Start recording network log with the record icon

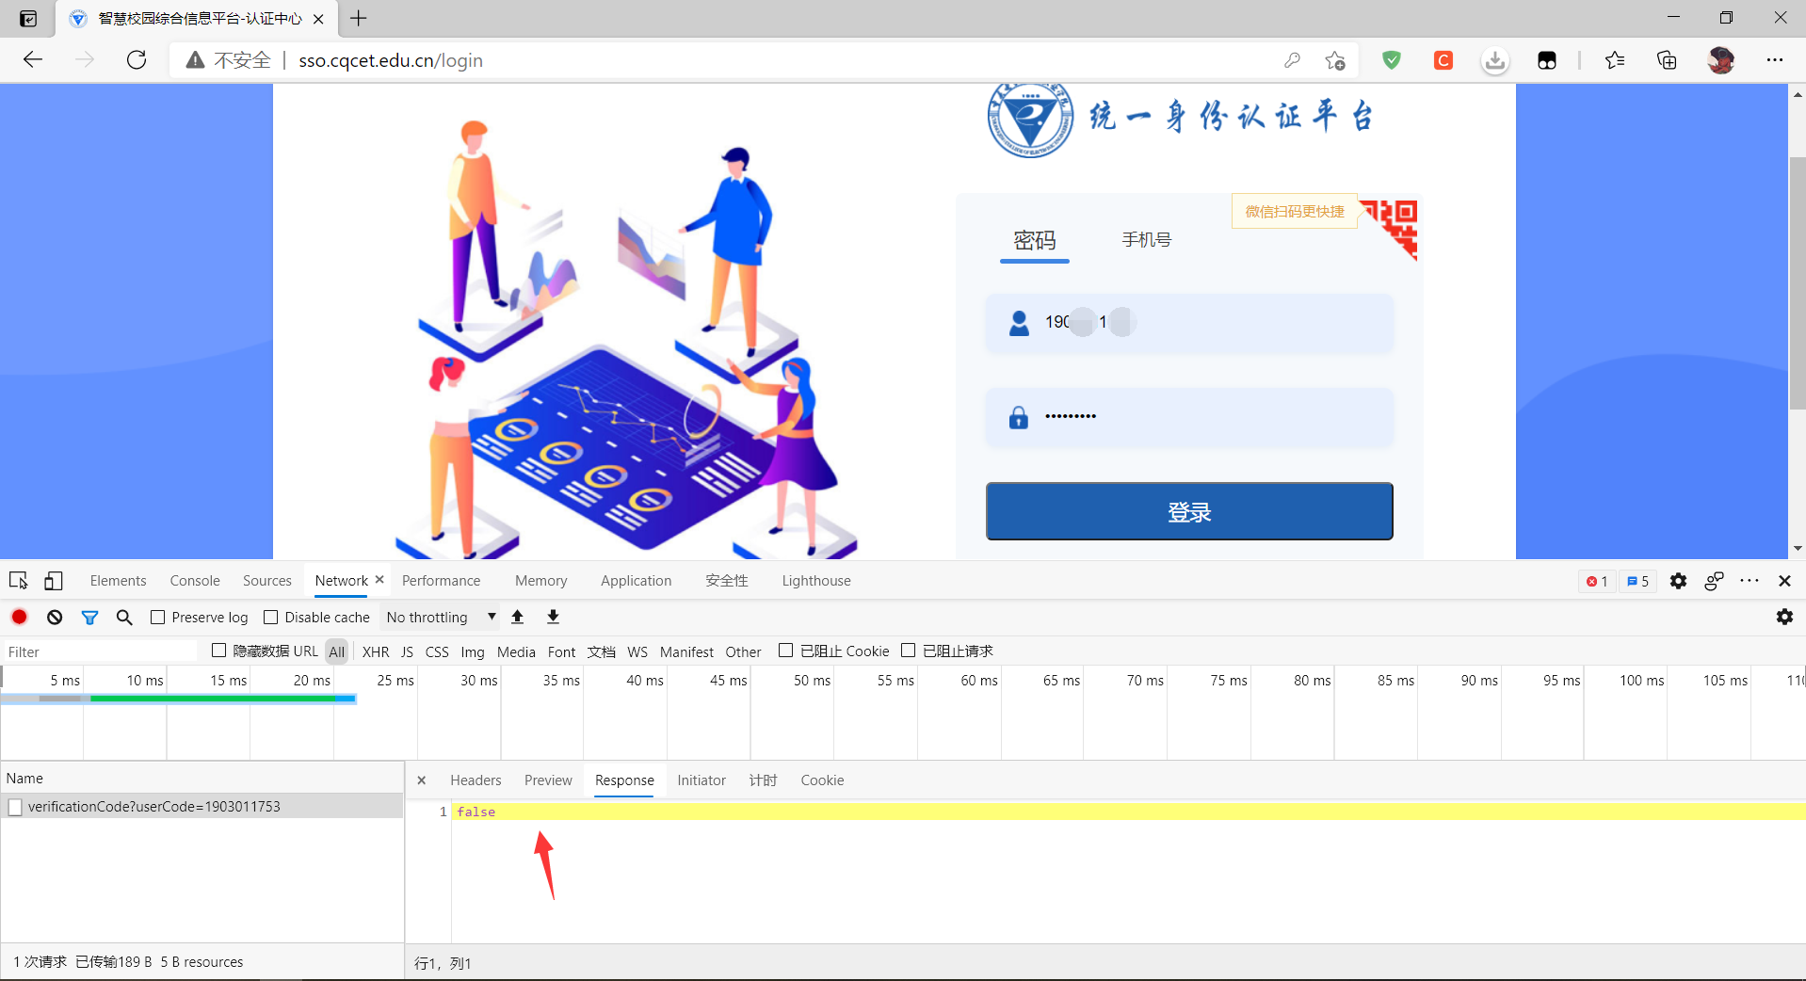(x=19, y=617)
